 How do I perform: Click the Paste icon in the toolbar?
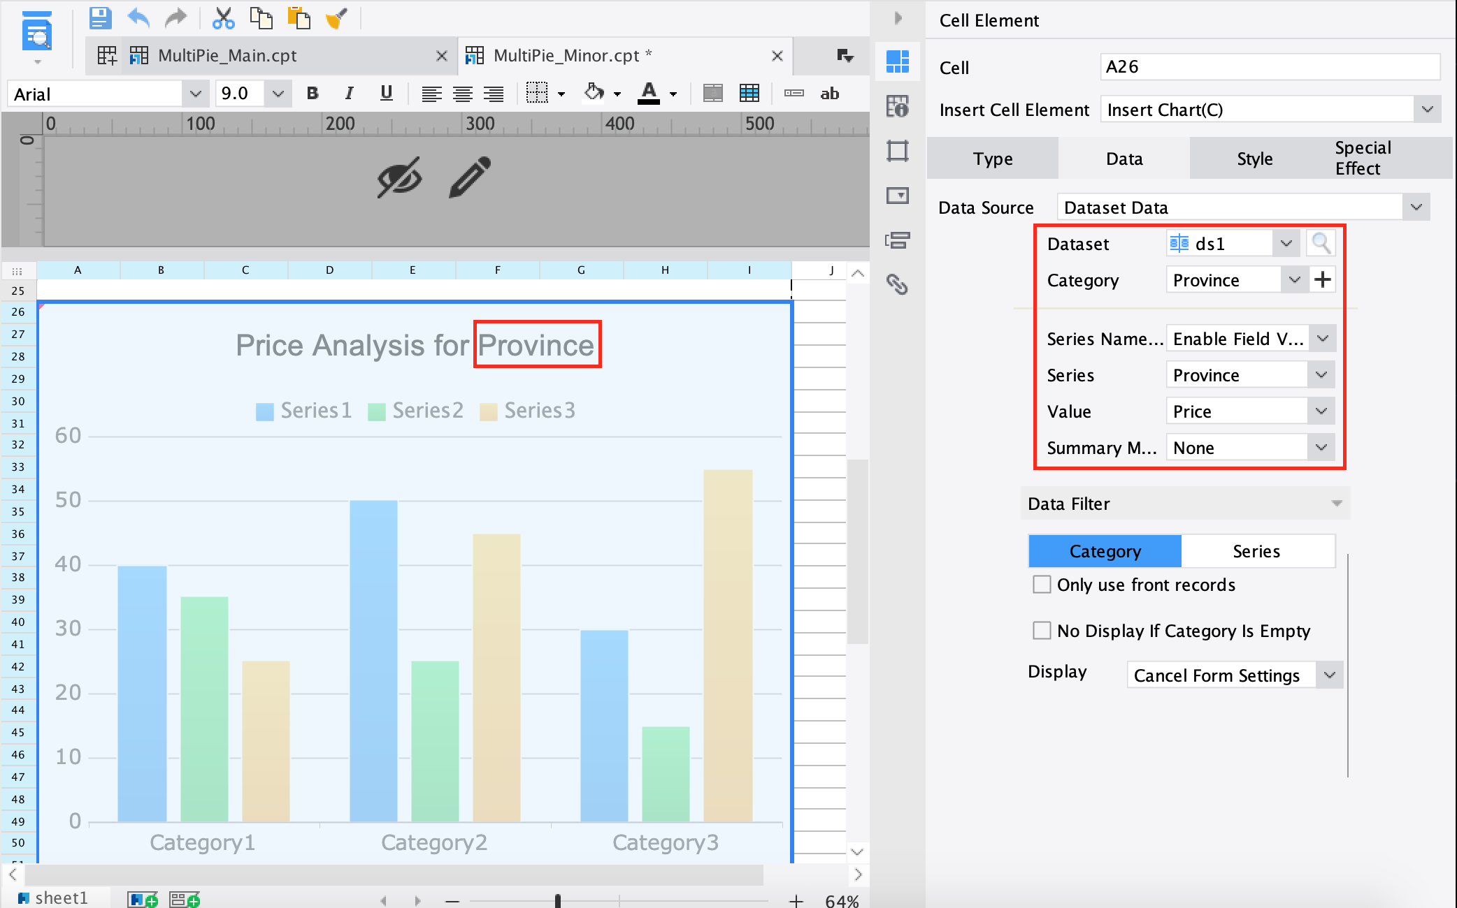tap(299, 18)
